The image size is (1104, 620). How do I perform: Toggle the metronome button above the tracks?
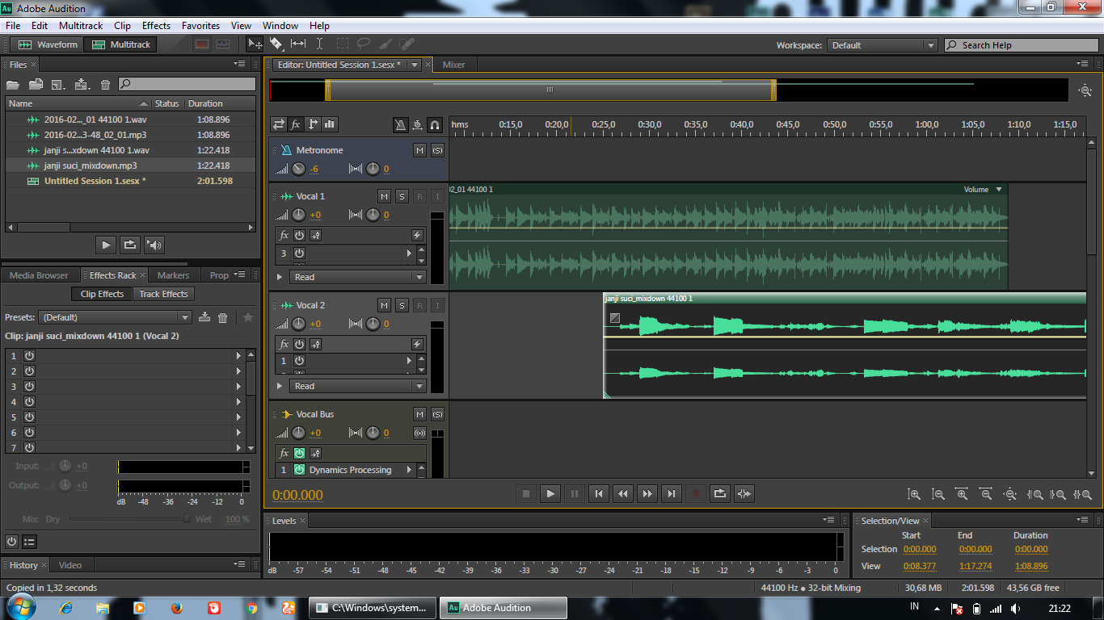click(400, 124)
